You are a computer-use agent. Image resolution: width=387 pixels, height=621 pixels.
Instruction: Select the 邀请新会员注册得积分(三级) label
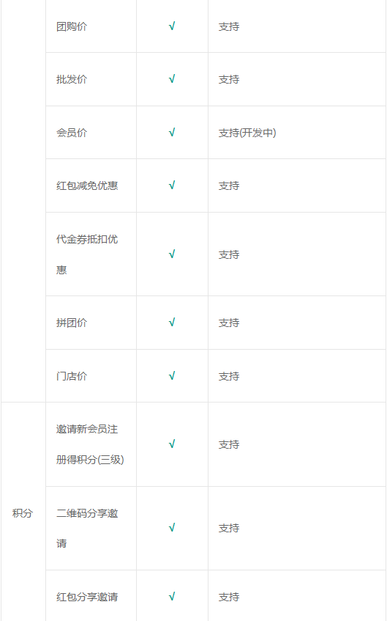click(90, 444)
